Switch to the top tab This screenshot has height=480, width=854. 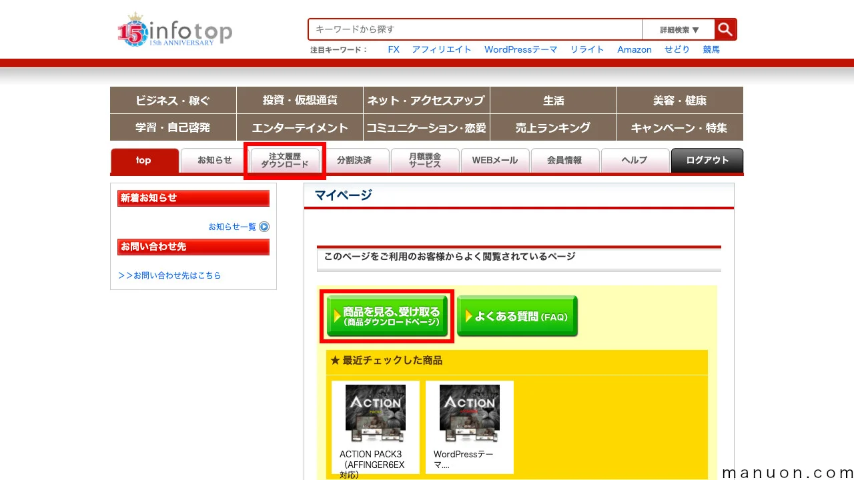point(143,160)
